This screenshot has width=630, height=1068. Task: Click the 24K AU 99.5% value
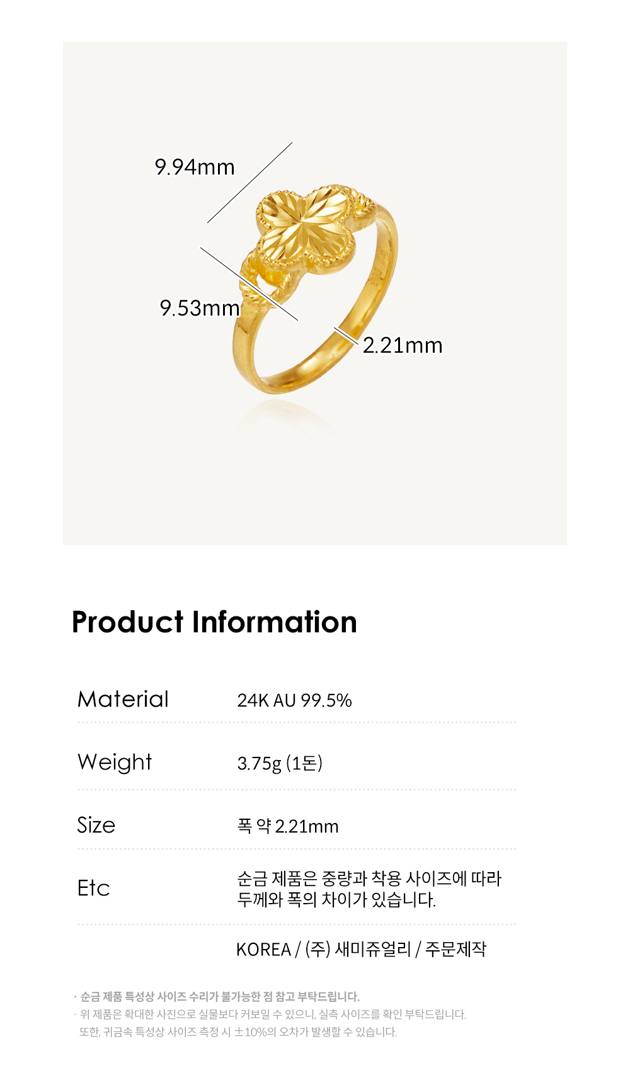point(294,700)
